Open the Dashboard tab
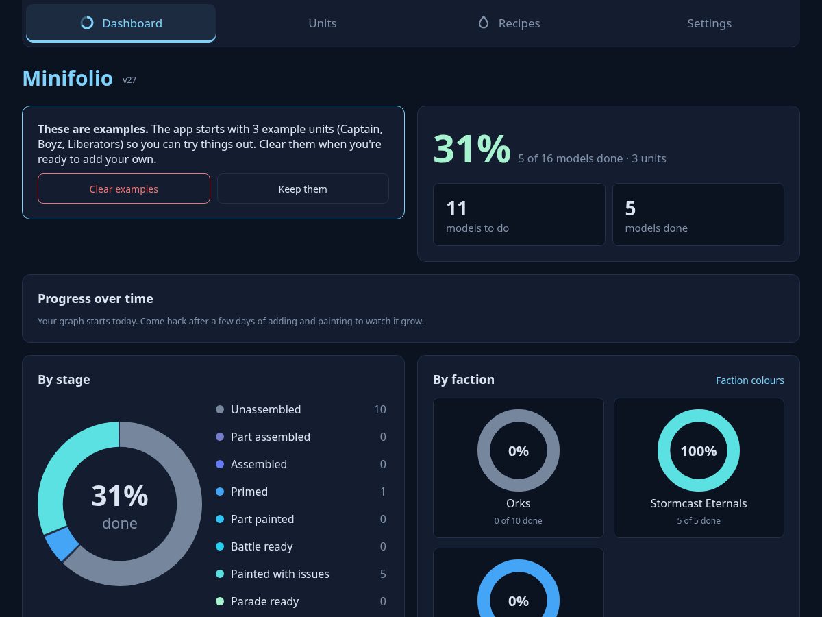Image resolution: width=822 pixels, height=617 pixels. click(x=121, y=23)
